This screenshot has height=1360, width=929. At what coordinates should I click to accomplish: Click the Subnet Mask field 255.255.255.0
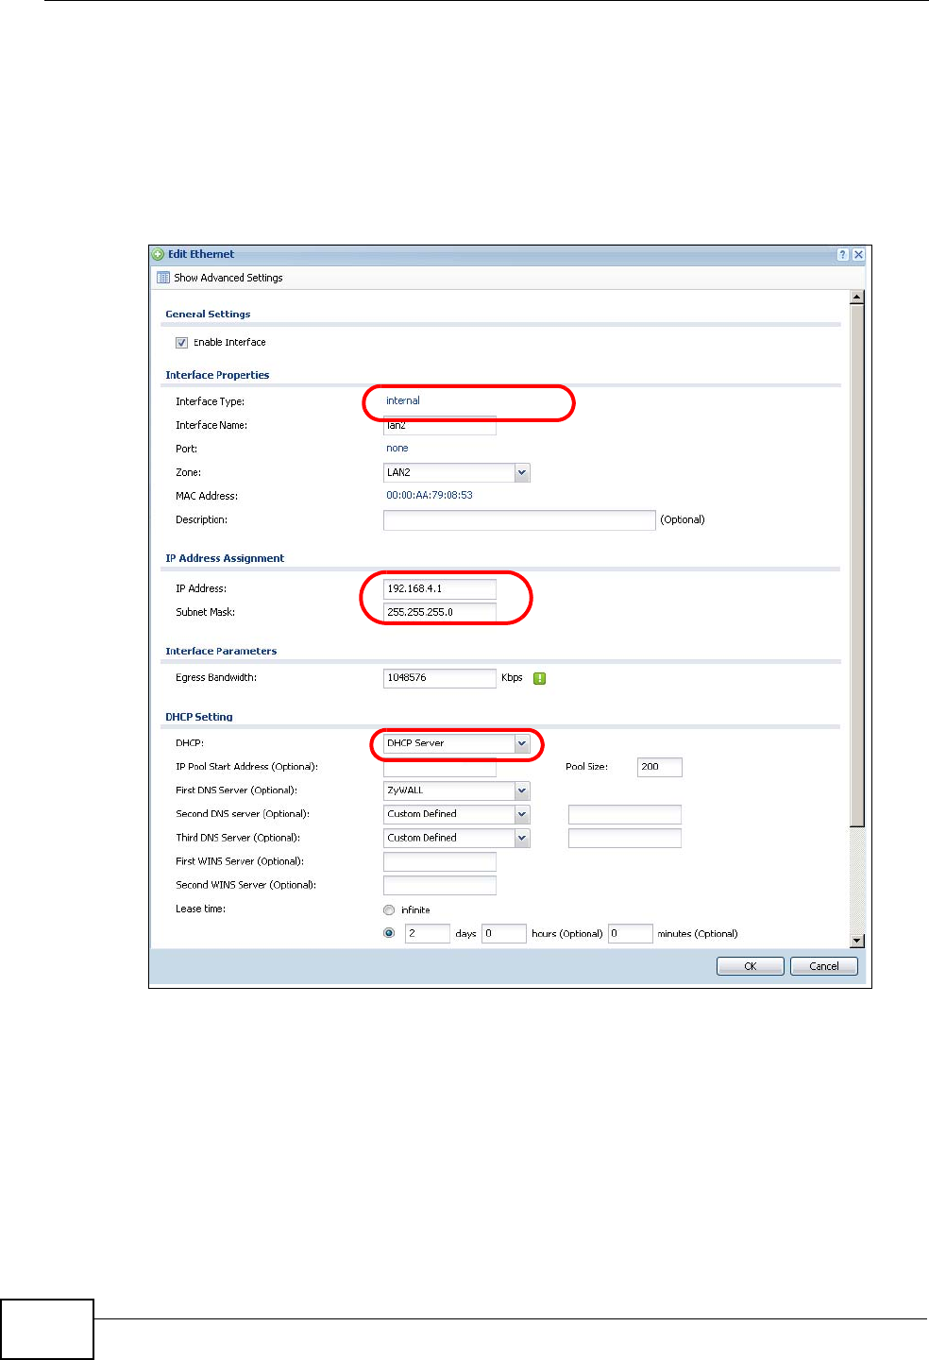tap(440, 612)
